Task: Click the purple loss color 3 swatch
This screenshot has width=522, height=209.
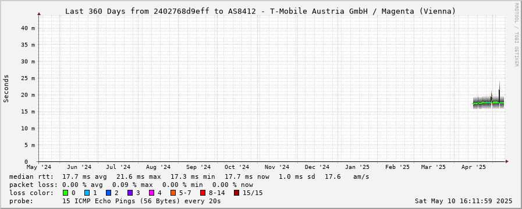Action: coord(130,193)
